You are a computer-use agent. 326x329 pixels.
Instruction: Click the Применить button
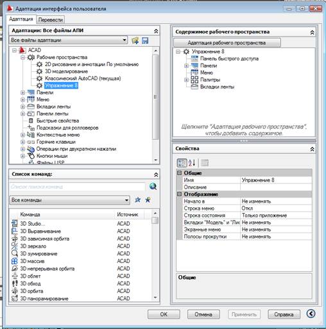pyautogui.click(x=244, y=314)
